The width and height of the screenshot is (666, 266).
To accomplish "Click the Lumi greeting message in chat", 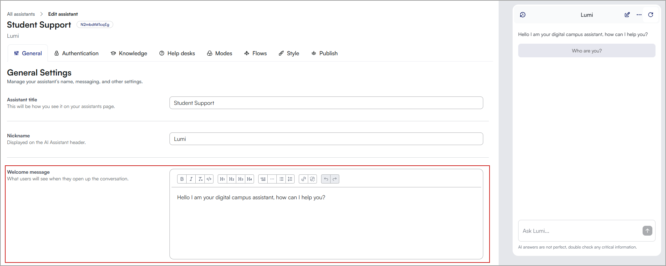I will coord(583,34).
